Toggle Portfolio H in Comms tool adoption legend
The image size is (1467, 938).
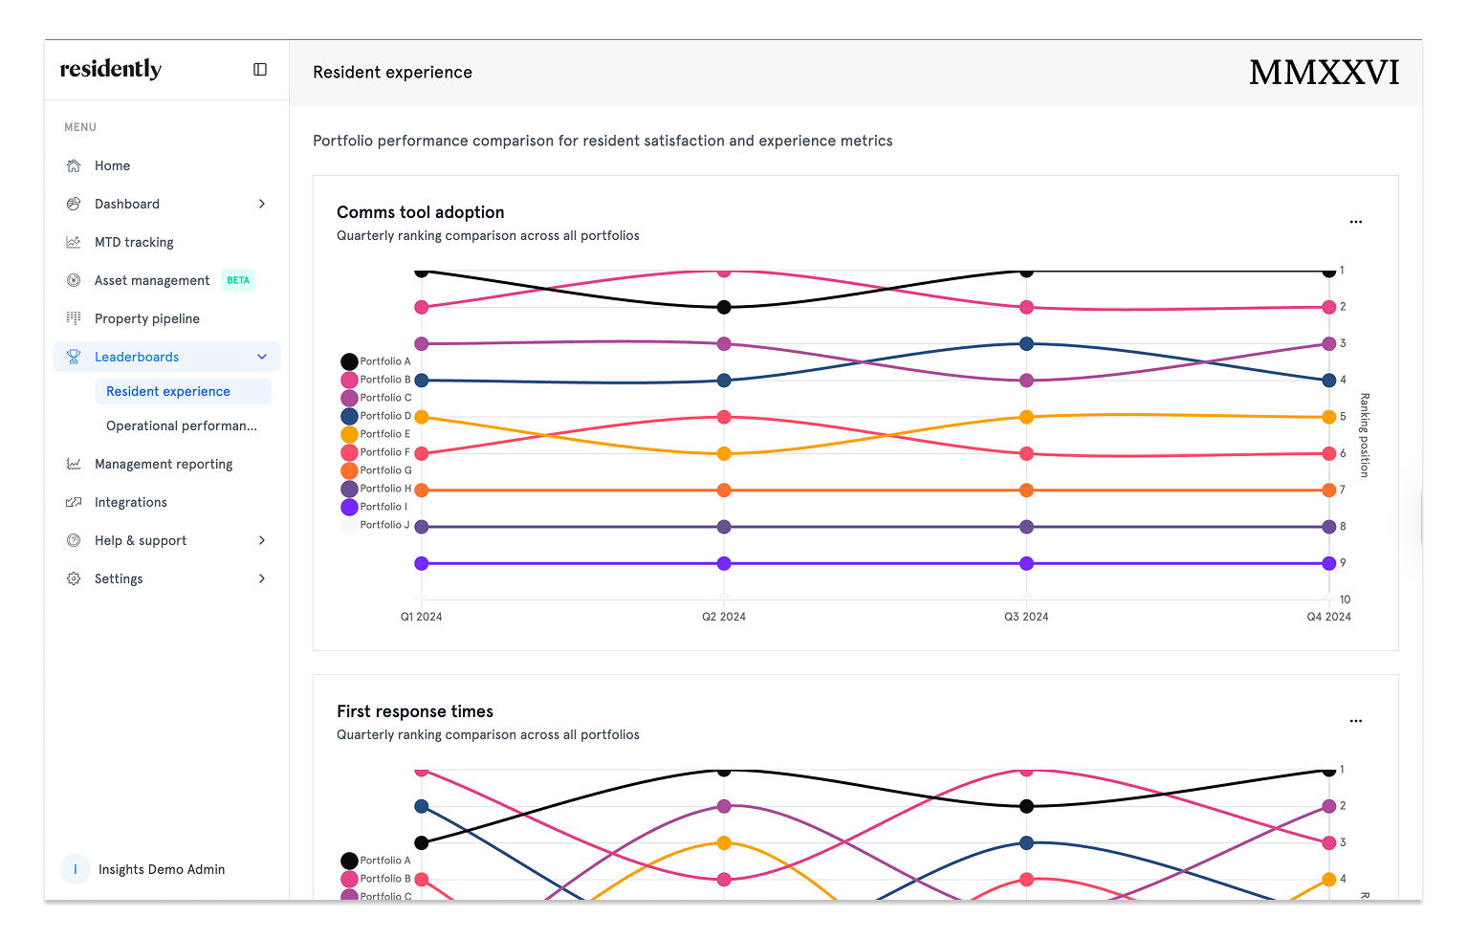pyautogui.click(x=376, y=489)
